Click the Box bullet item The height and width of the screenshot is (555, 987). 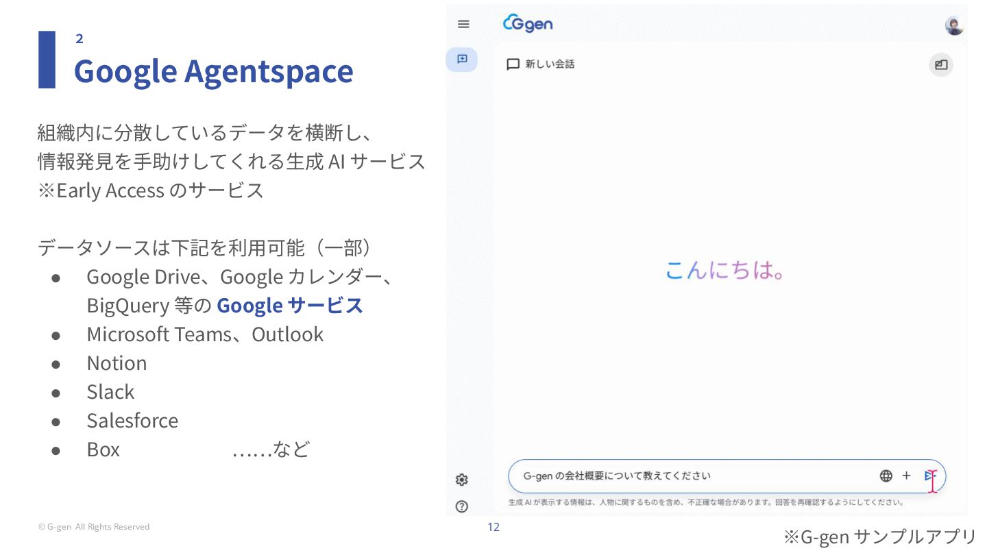[x=103, y=449]
